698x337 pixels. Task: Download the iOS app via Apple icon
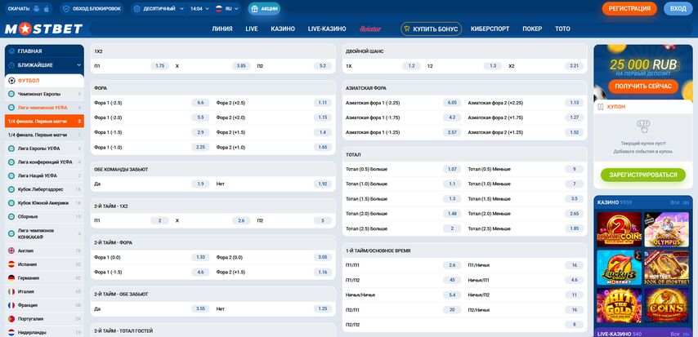click(x=47, y=8)
